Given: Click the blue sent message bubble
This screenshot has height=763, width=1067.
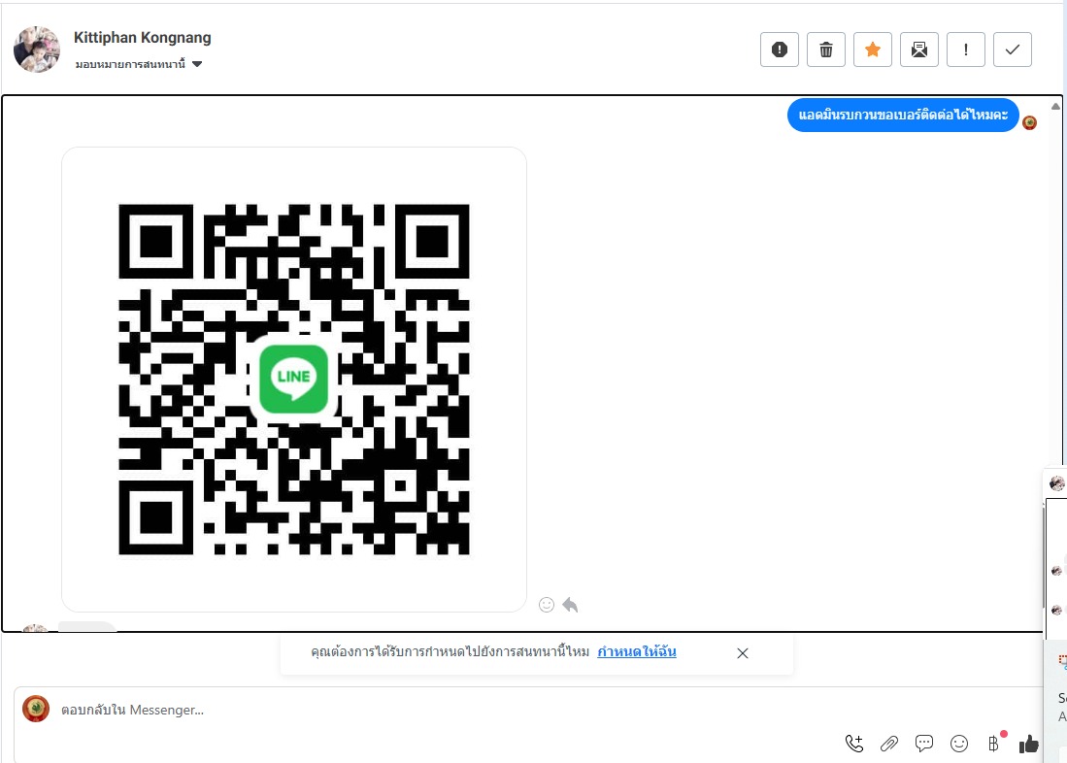Looking at the screenshot, I should 902,115.
